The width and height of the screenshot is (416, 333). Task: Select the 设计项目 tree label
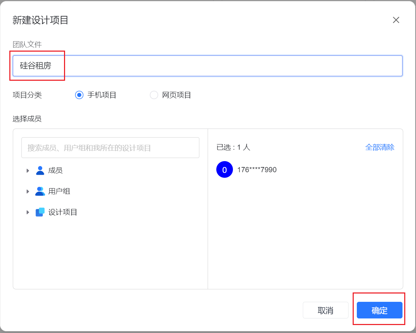coord(63,212)
